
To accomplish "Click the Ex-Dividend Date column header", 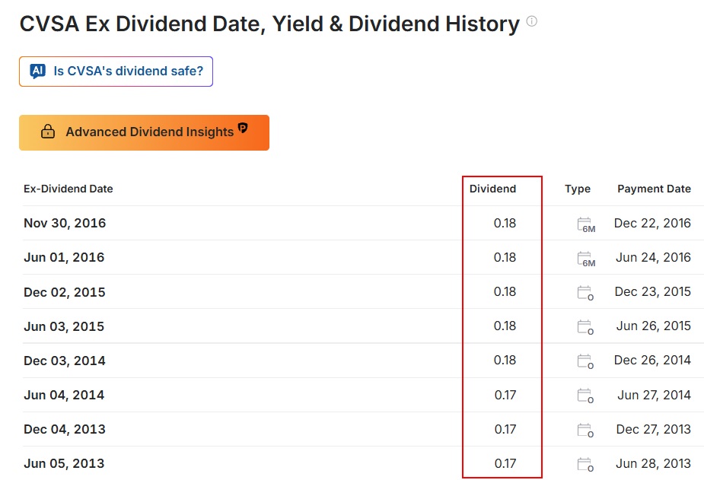I will point(68,189).
